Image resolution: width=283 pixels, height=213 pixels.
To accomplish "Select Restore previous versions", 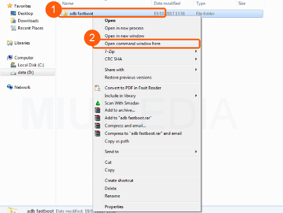I will 147,78.
